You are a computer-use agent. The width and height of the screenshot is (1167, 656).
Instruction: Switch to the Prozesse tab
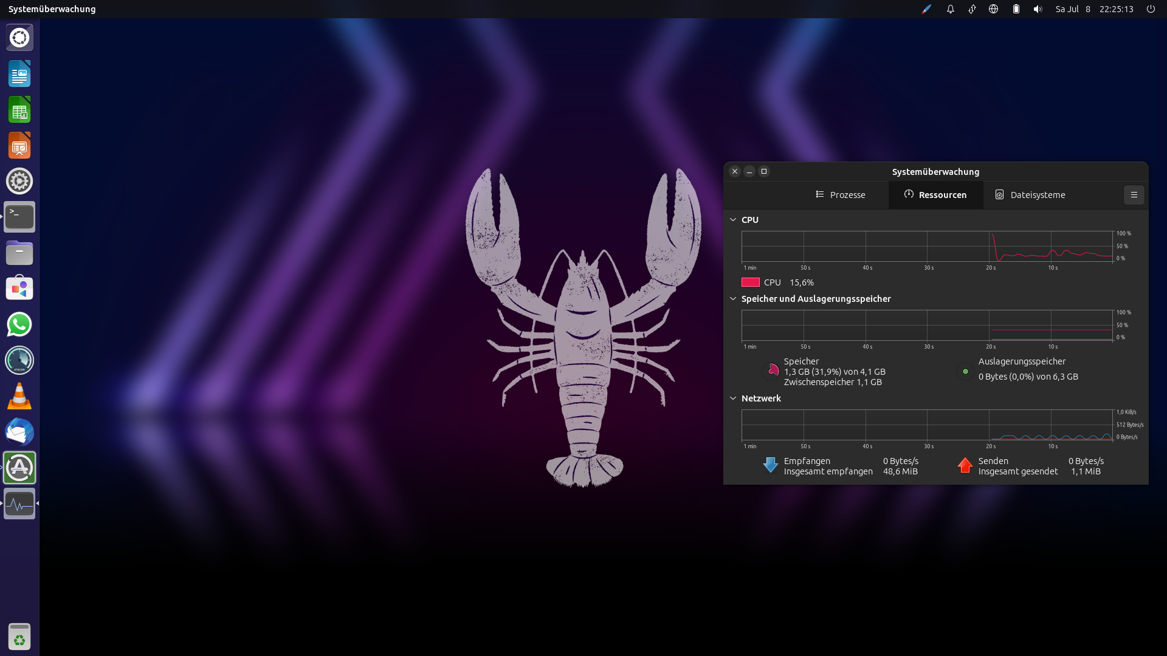point(841,195)
